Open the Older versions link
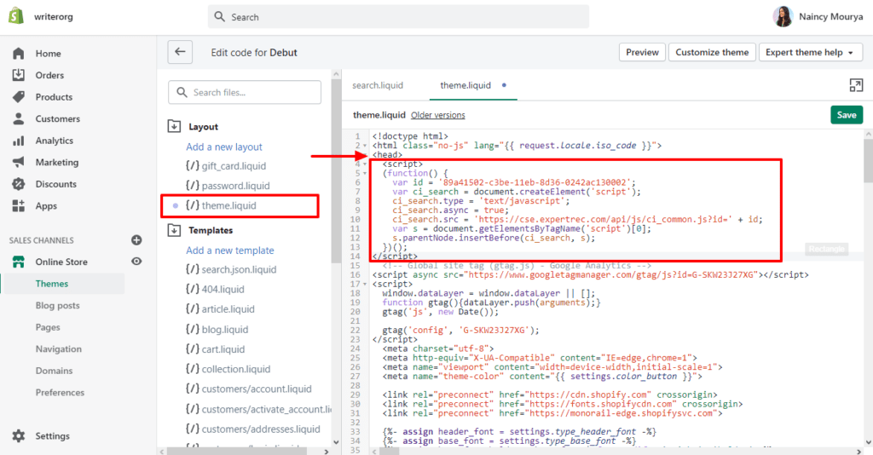This screenshot has width=873, height=455. click(438, 115)
